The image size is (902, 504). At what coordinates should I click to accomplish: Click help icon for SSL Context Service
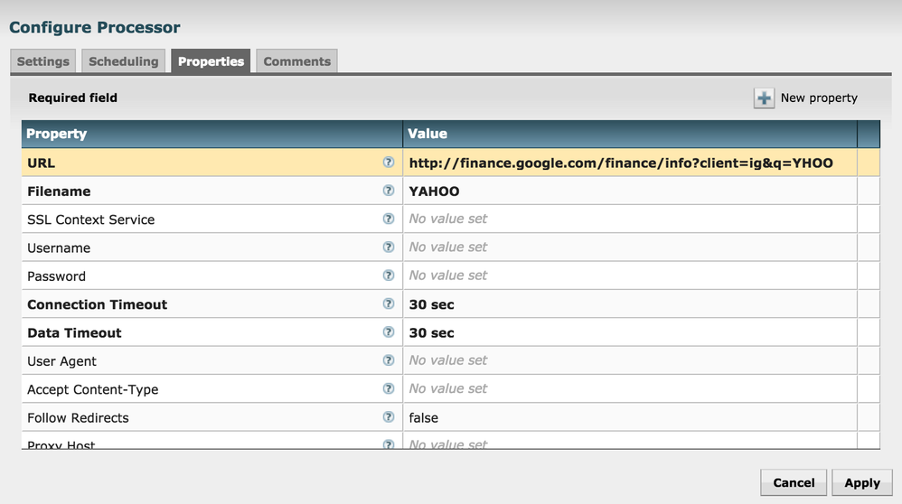pos(389,219)
